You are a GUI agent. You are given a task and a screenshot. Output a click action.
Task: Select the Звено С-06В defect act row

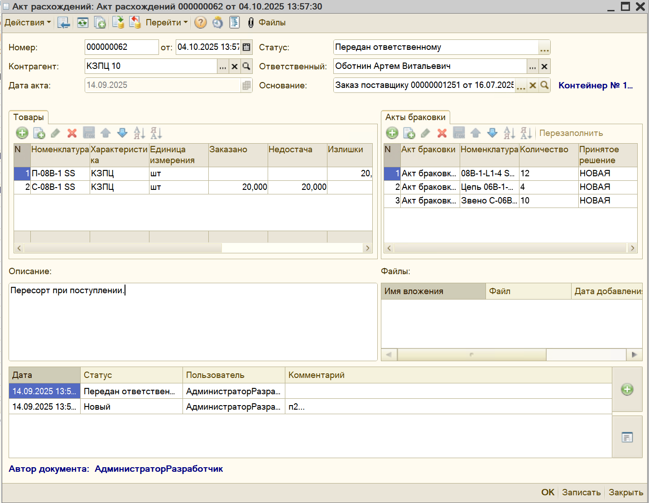510,201
